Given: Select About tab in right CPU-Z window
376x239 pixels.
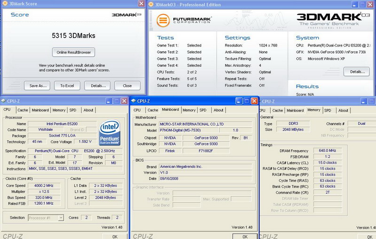Looking at the screenshot, I should click(343, 111).
